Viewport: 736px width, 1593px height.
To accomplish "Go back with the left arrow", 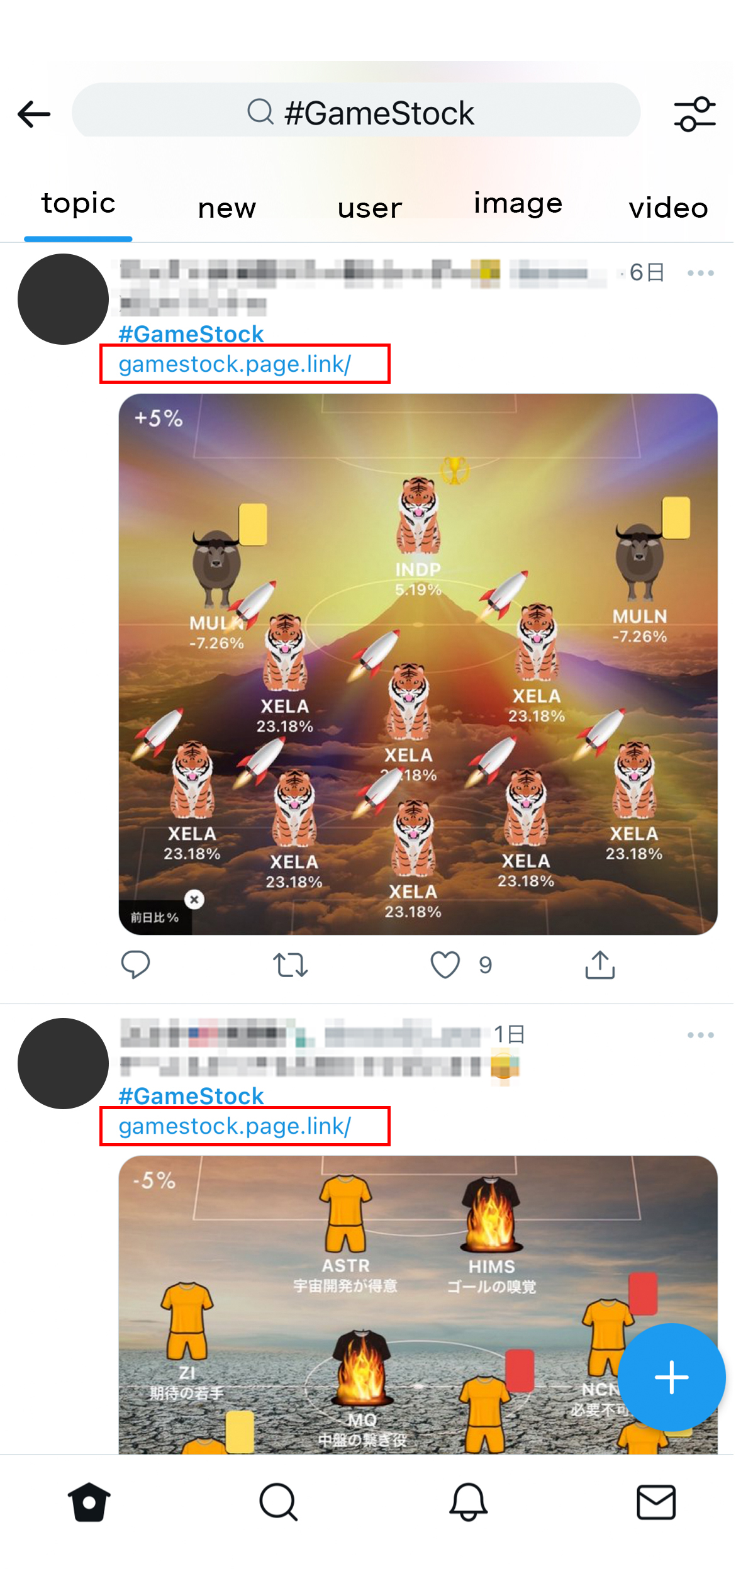I will pyautogui.click(x=34, y=114).
